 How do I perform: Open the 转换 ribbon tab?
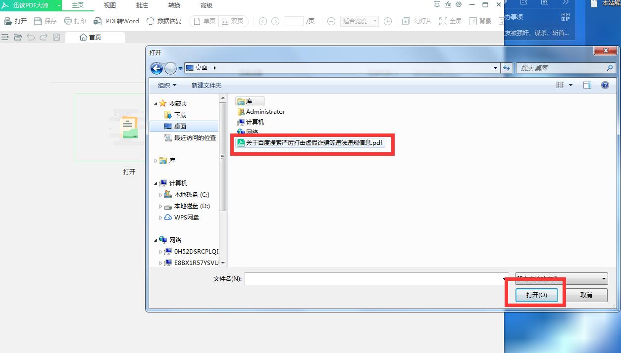pyautogui.click(x=174, y=5)
